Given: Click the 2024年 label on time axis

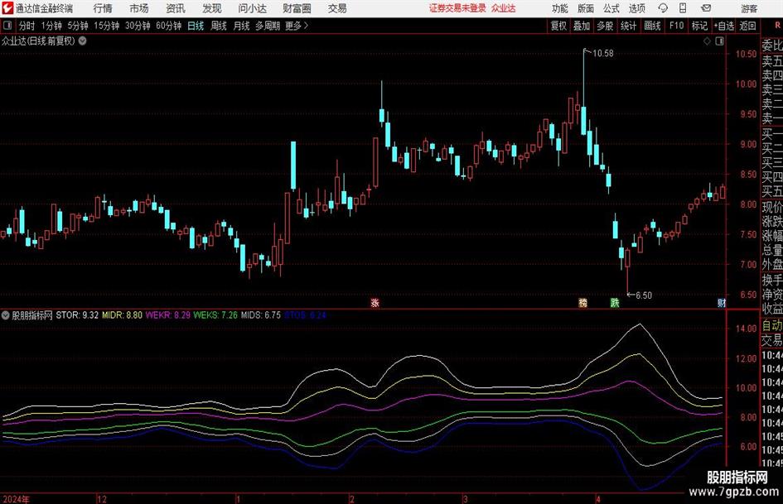Looking at the screenshot, I should coord(16,499).
